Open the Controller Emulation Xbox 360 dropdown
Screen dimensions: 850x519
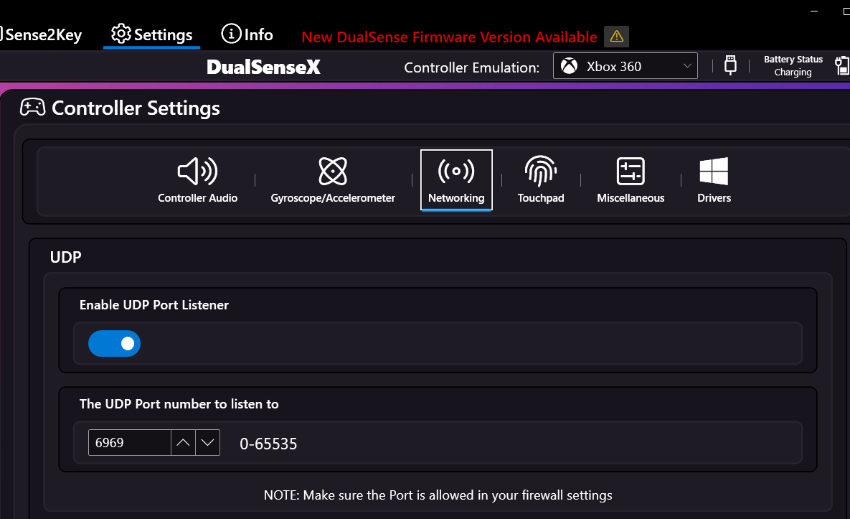[625, 65]
